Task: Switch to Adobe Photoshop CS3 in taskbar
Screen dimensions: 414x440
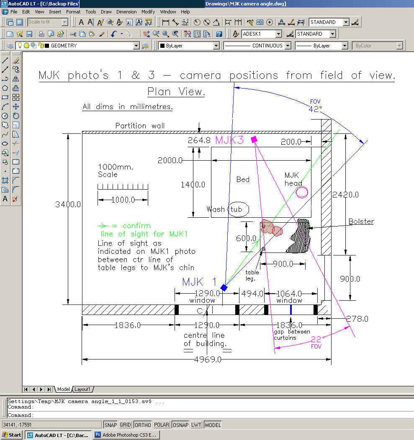Action: [125, 435]
